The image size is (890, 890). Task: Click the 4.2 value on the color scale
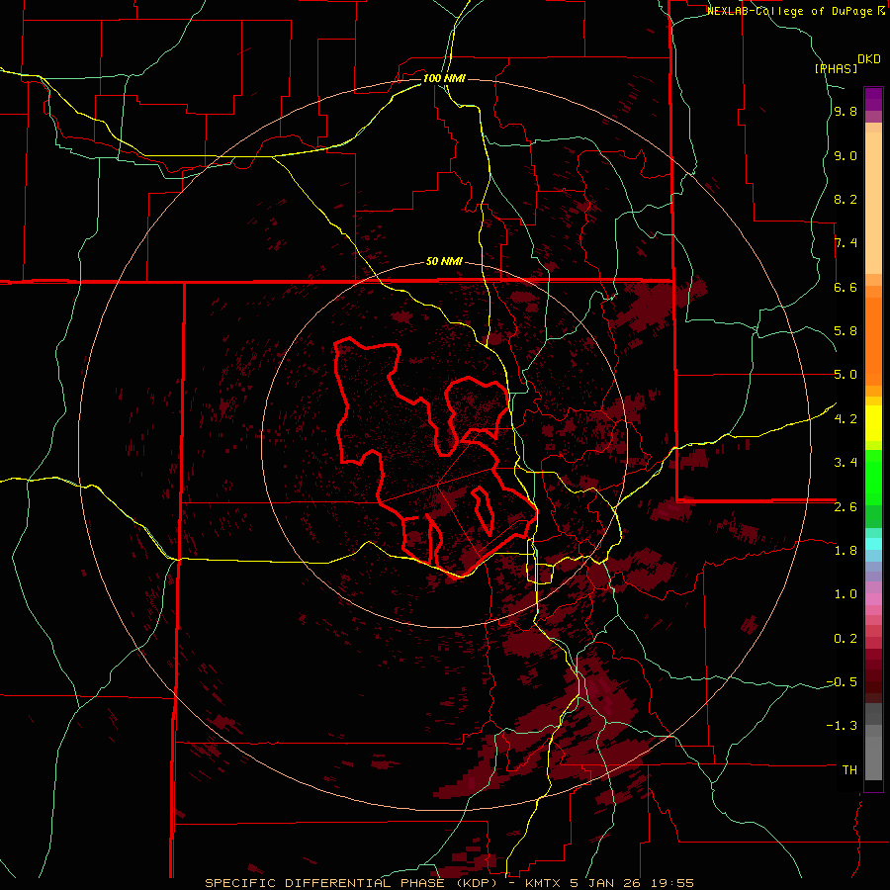[845, 419]
